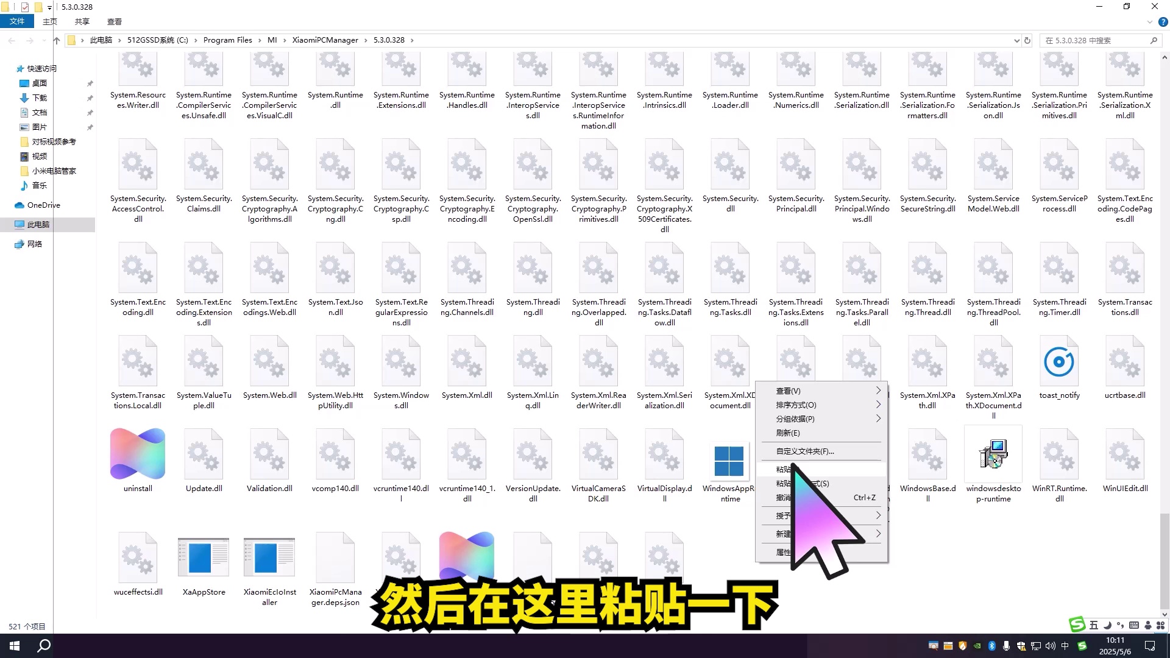
Task: Click the up-one-level arrow
Action: click(57, 40)
